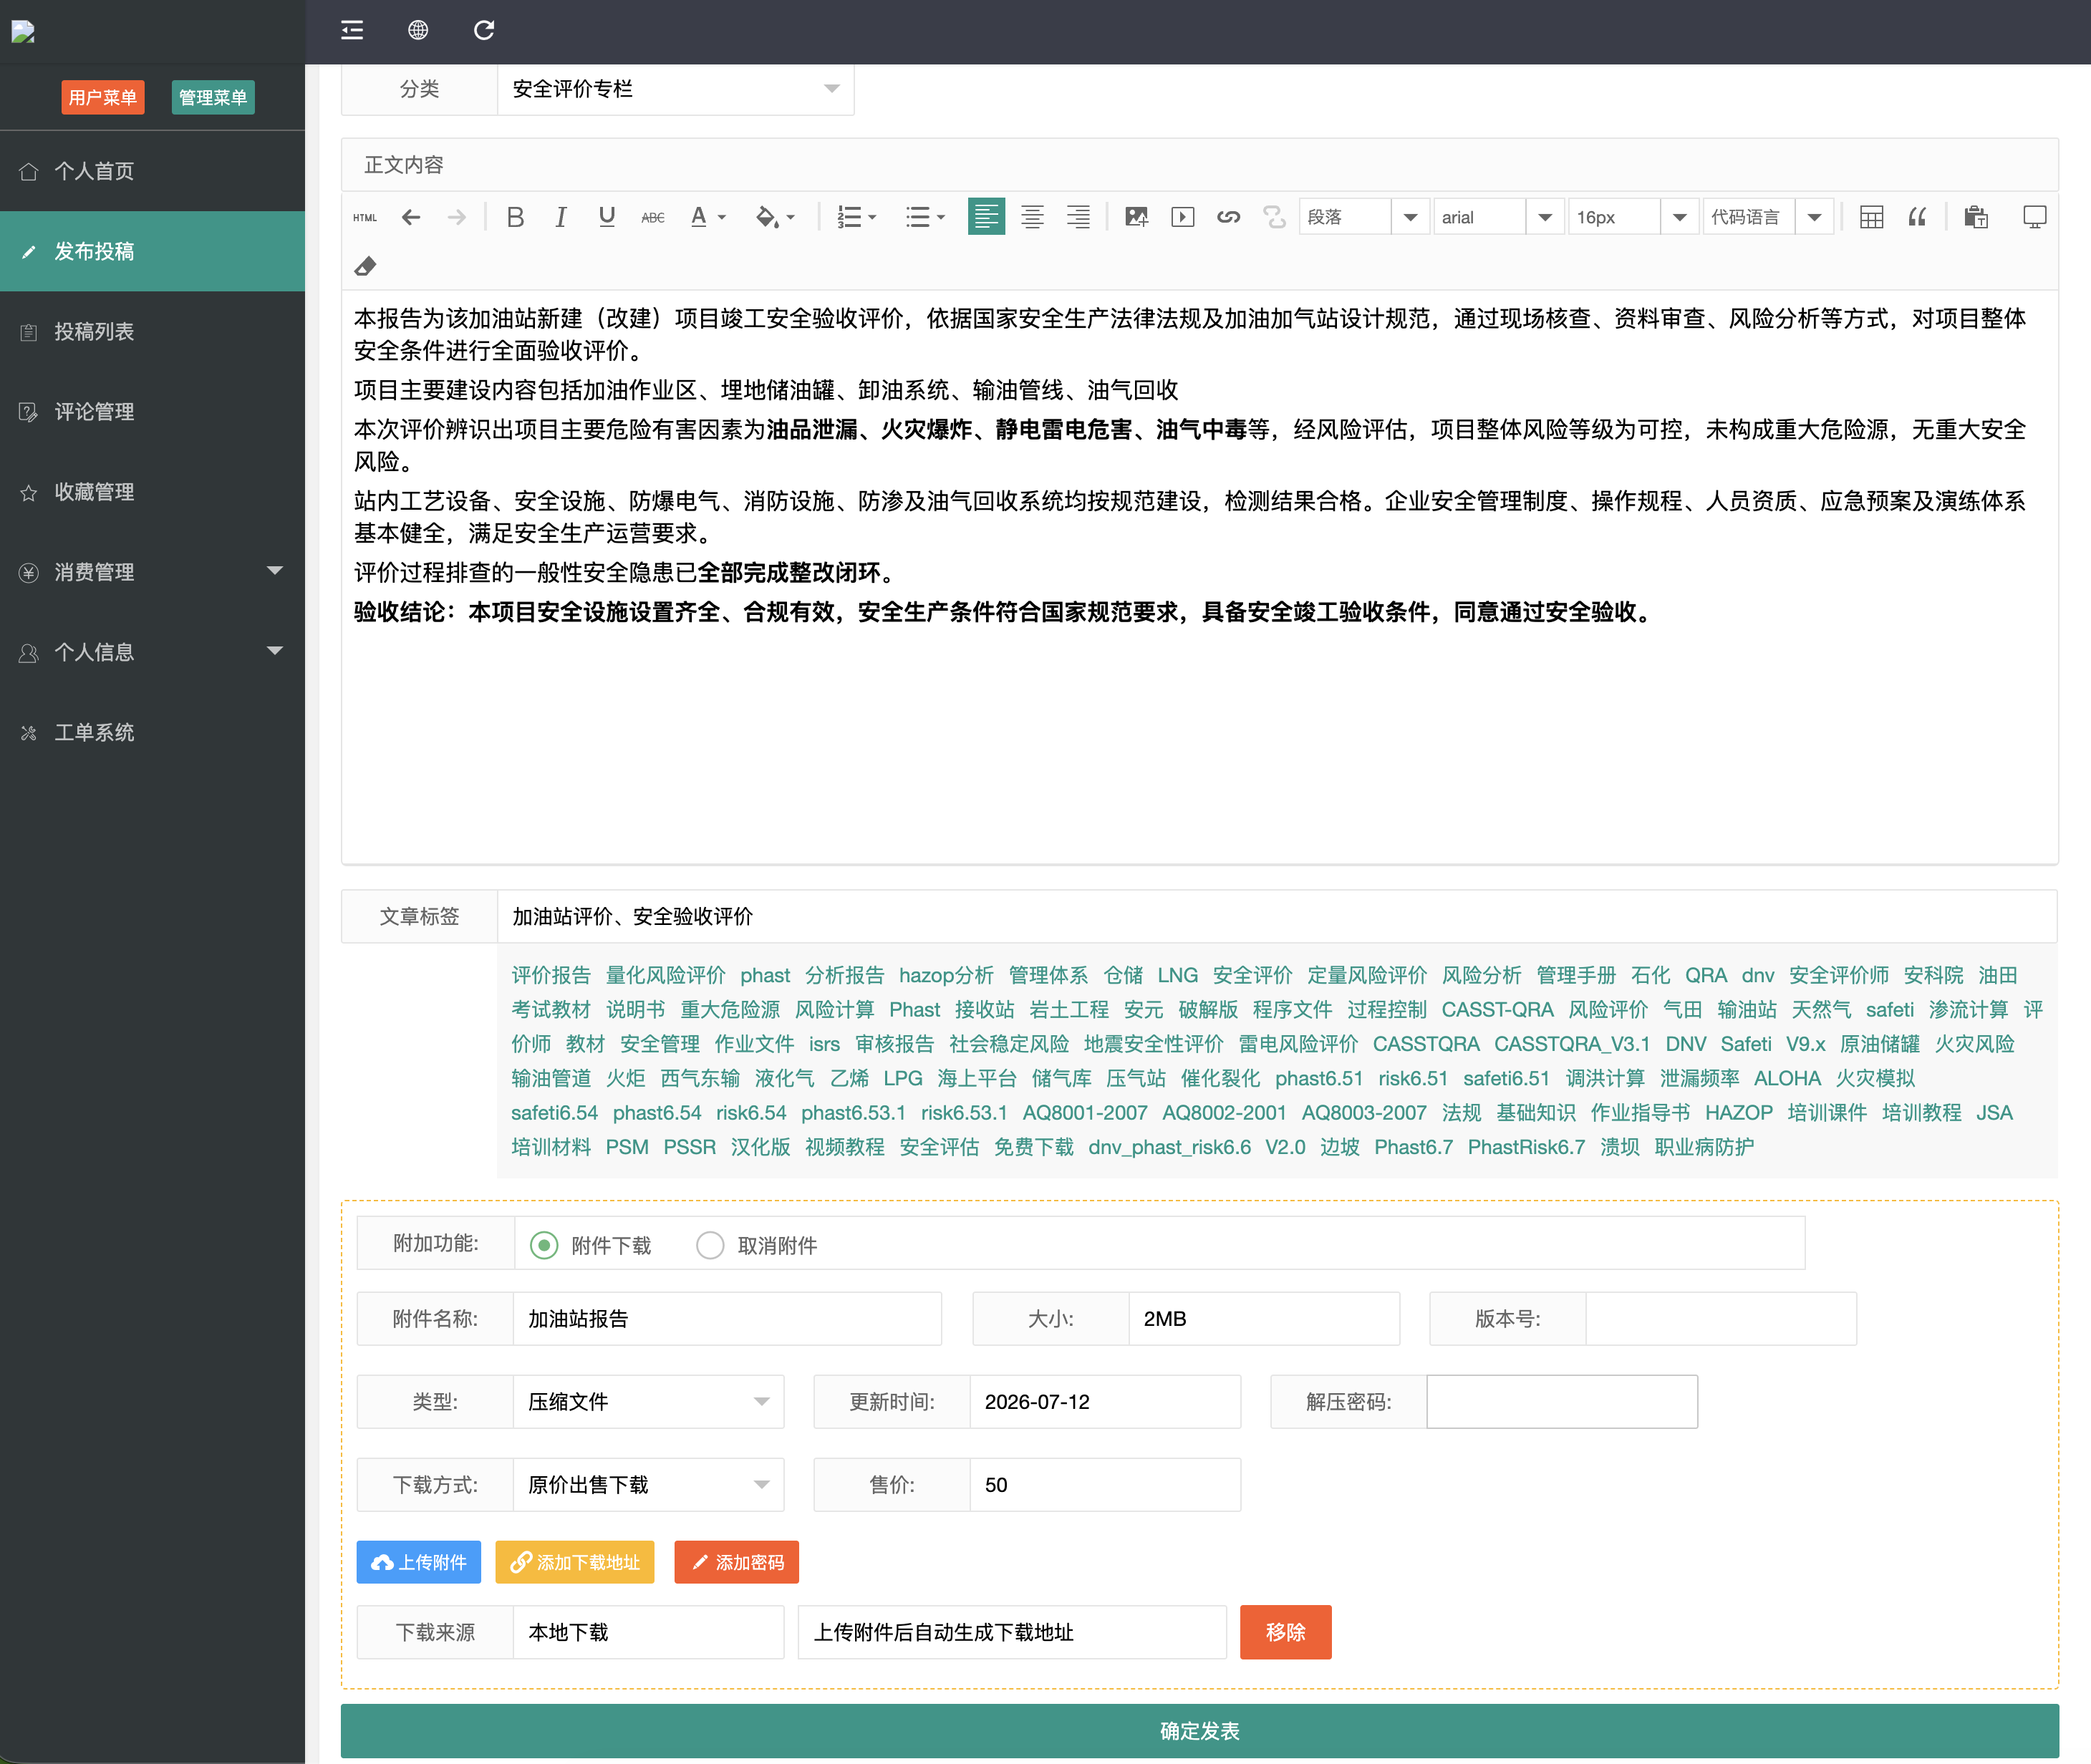
Task: Open the 代码语言 dropdown
Action: click(1768, 217)
